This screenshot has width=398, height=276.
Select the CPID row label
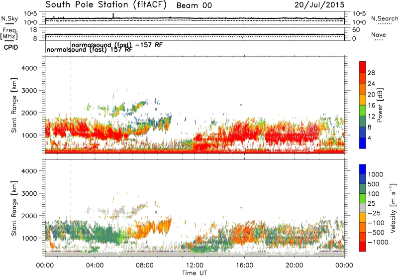click(11, 47)
